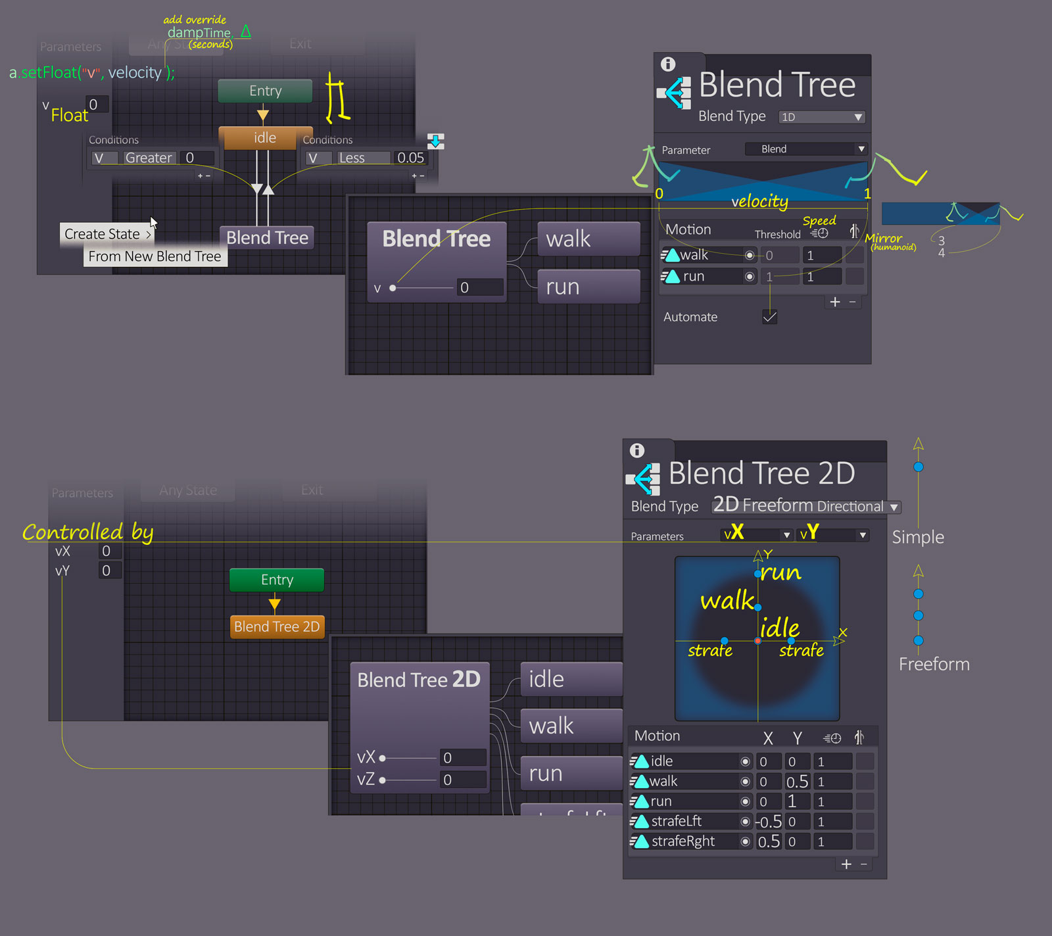Toggle mirror checkbox for strafeRght row

(x=865, y=841)
